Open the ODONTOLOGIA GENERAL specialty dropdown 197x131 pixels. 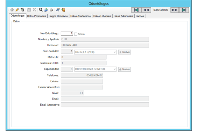[x=114, y=69]
